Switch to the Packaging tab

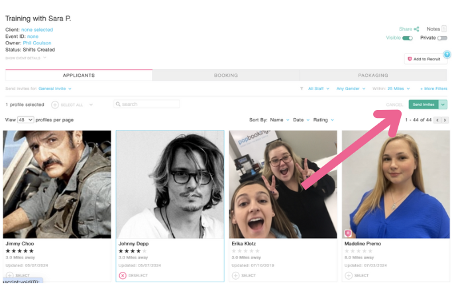click(x=373, y=76)
